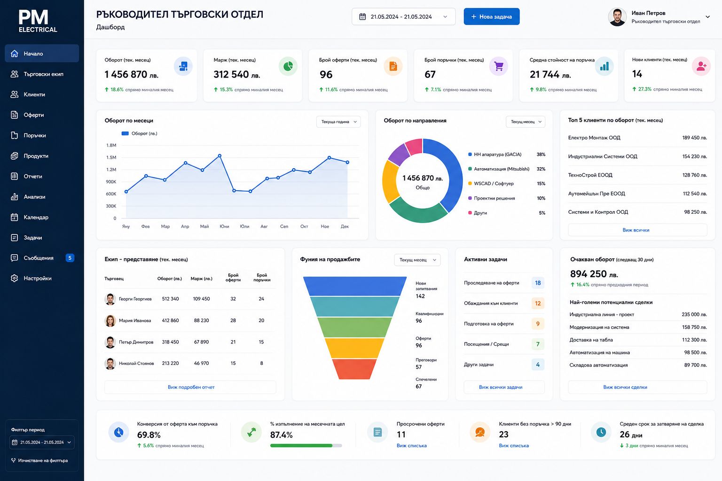Open Клиенти section in the sidebar
The height and width of the screenshot is (481, 722).
(x=42, y=94)
